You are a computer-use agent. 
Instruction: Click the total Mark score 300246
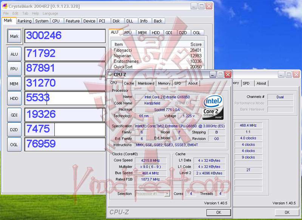(x=65, y=36)
